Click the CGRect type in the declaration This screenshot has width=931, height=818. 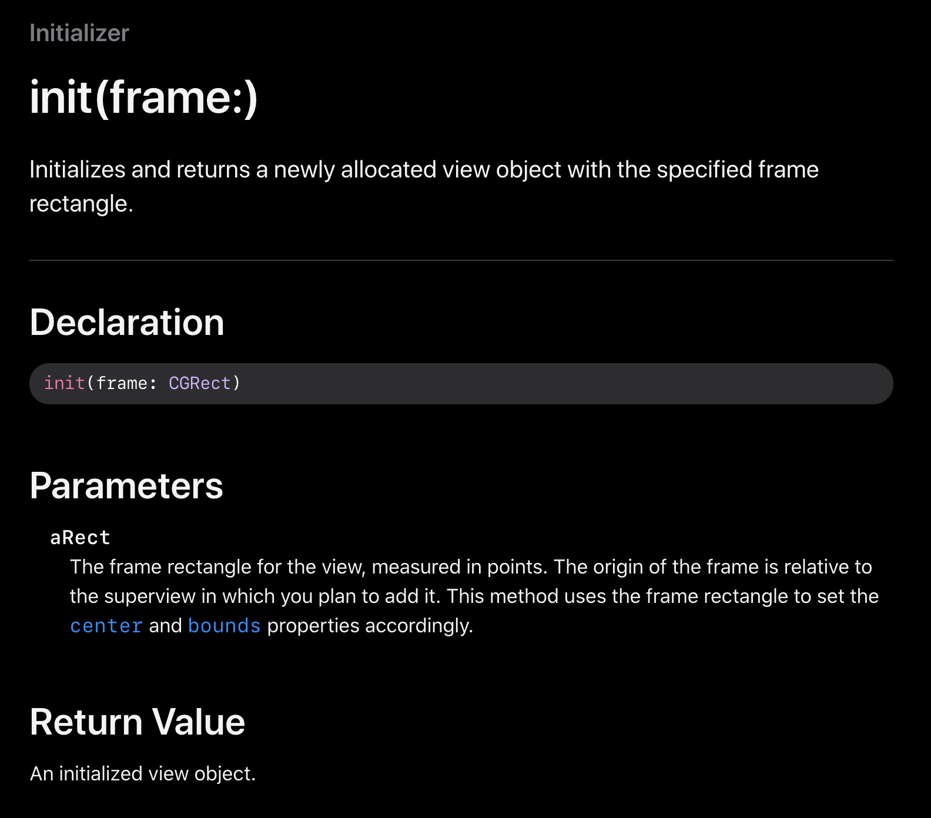pos(200,383)
